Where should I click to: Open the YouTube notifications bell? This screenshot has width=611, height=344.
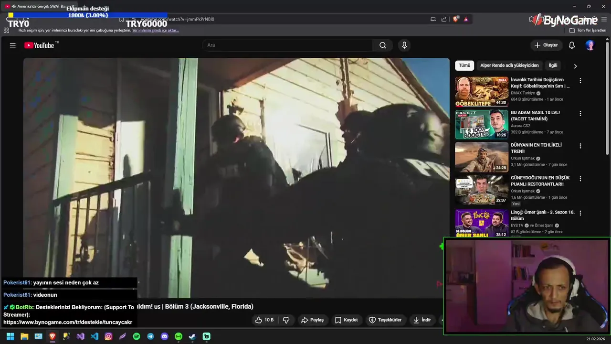pos(572,45)
